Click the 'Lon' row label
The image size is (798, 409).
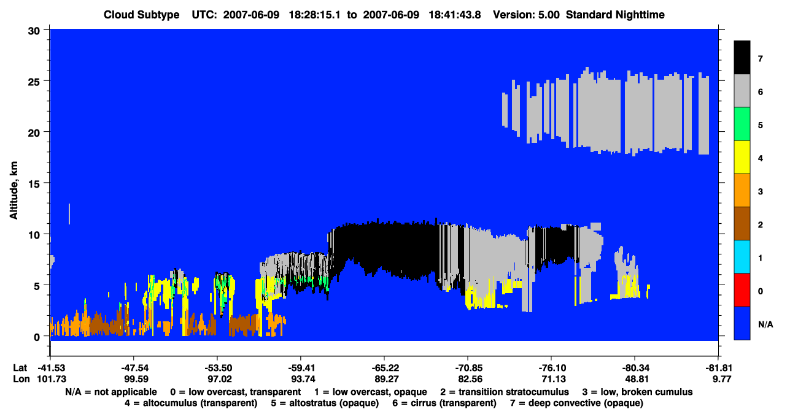[x=20, y=379]
